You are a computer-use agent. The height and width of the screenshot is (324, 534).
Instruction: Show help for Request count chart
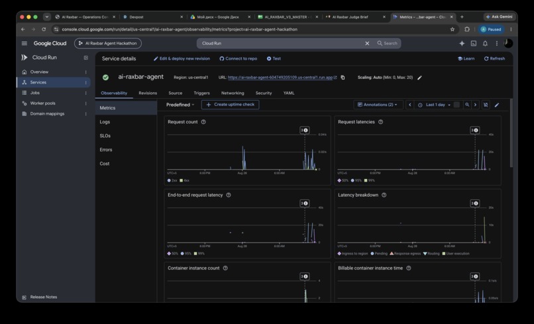pyautogui.click(x=203, y=122)
